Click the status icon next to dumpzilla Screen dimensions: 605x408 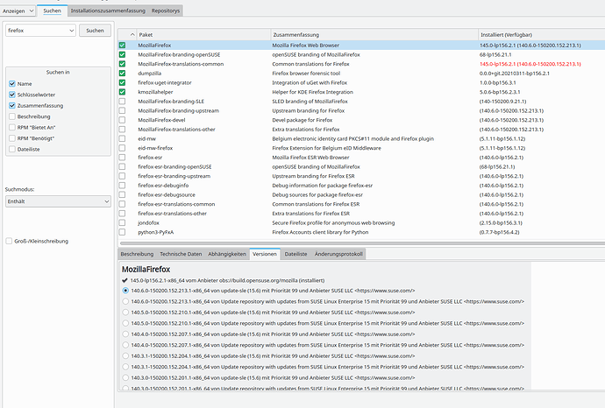pyautogui.click(x=123, y=74)
